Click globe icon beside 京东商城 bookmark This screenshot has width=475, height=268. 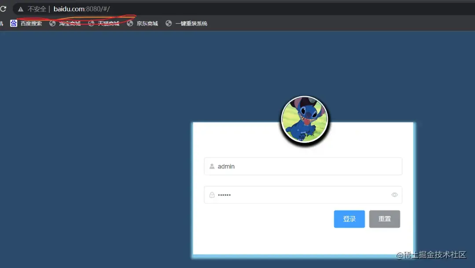click(x=130, y=23)
